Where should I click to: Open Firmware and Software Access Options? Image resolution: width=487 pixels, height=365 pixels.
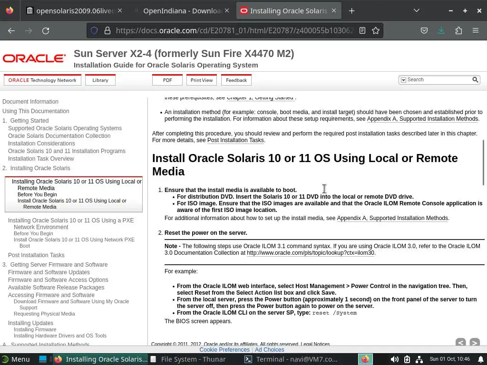[58, 279]
